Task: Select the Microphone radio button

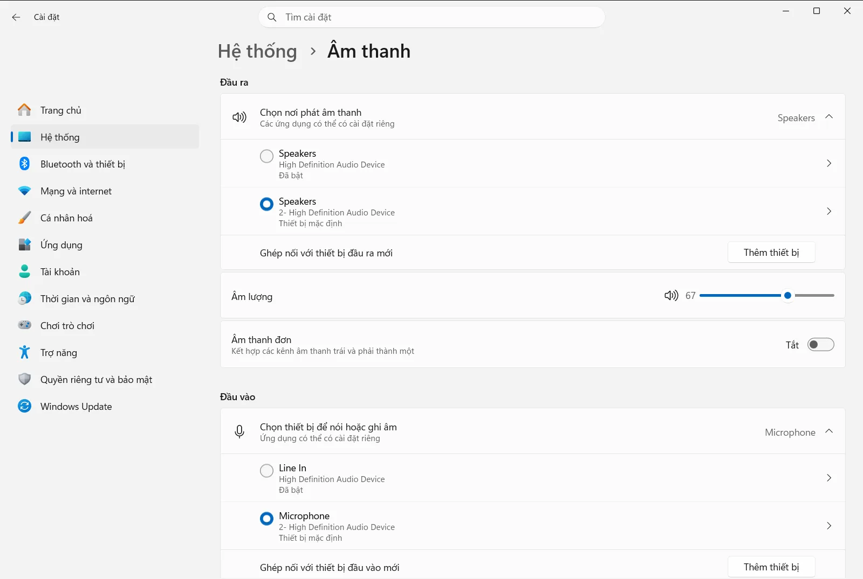Action: [266, 519]
